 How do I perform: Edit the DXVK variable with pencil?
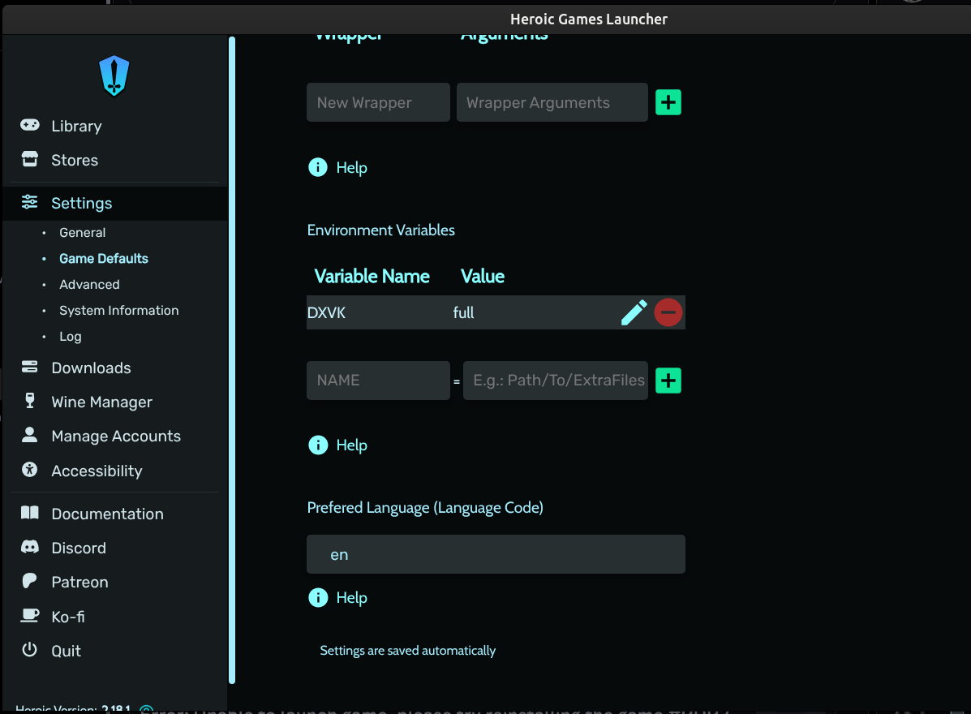coord(634,312)
